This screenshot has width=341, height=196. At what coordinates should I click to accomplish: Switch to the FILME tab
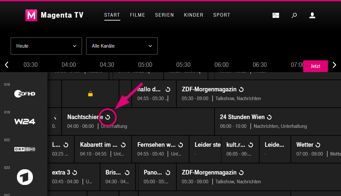(x=138, y=15)
